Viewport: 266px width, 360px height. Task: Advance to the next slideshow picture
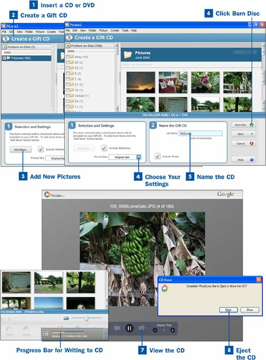[x=142, y=328]
